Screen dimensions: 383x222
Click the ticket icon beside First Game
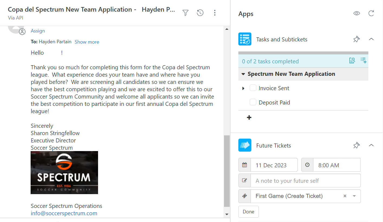[x=245, y=196]
